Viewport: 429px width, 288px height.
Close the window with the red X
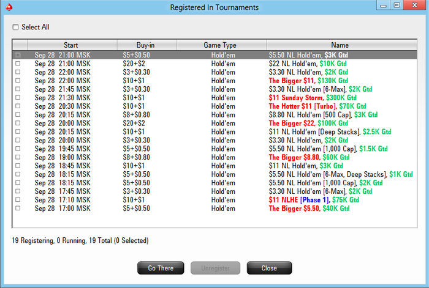(x=415, y=6)
